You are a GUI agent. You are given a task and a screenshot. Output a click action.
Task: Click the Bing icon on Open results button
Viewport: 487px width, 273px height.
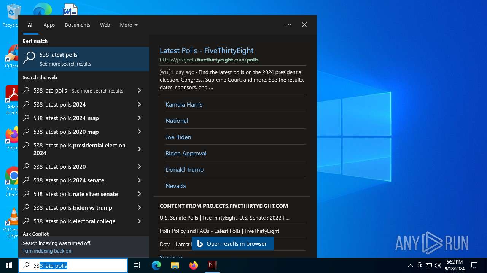click(200, 244)
